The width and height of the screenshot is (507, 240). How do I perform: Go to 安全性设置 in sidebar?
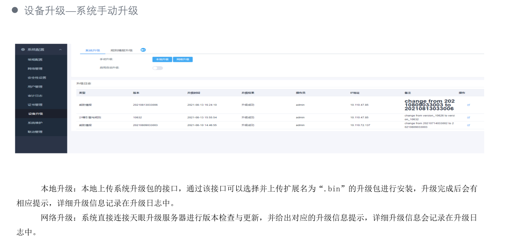[37, 78]
